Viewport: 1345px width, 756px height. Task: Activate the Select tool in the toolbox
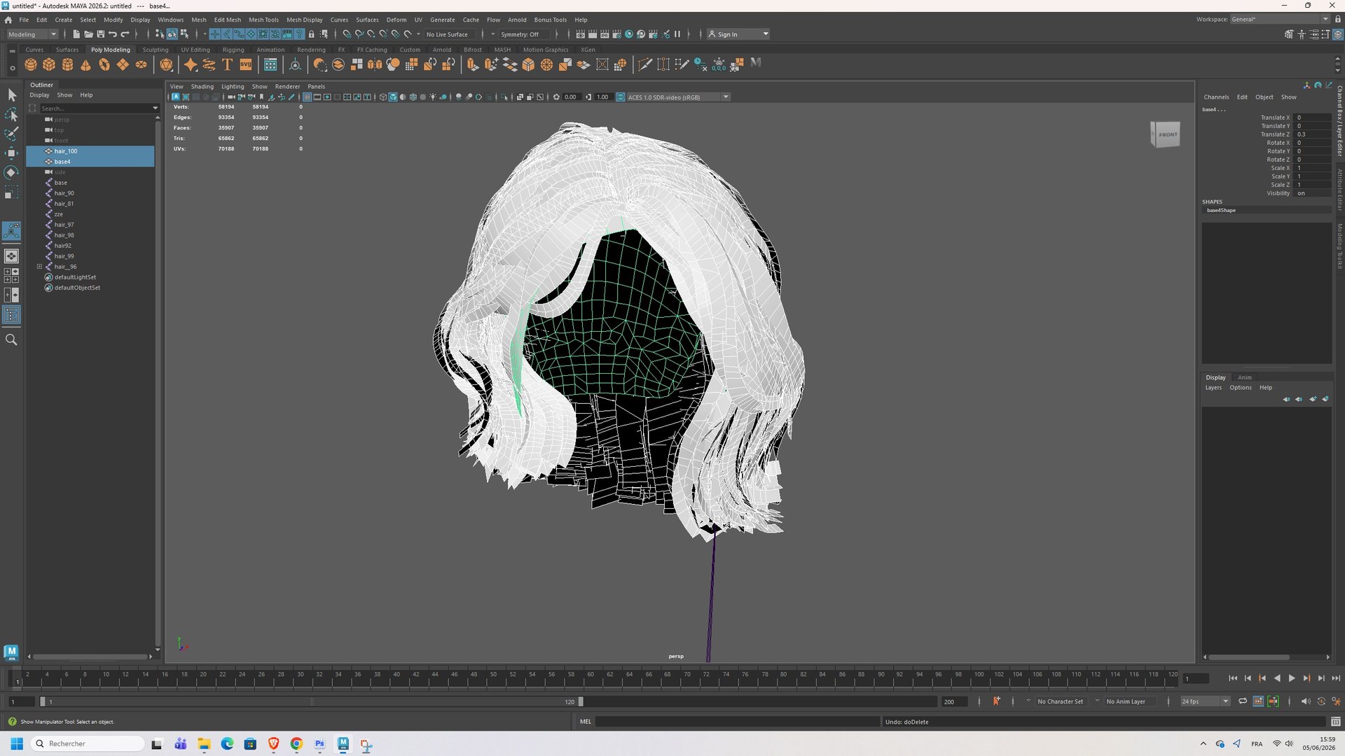[11, 94]
